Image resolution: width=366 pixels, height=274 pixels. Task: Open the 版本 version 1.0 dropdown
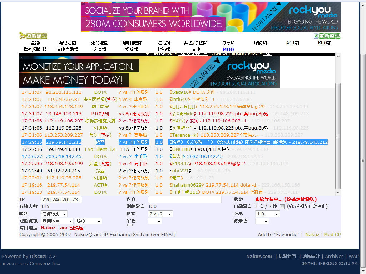[x=267, y=214]
